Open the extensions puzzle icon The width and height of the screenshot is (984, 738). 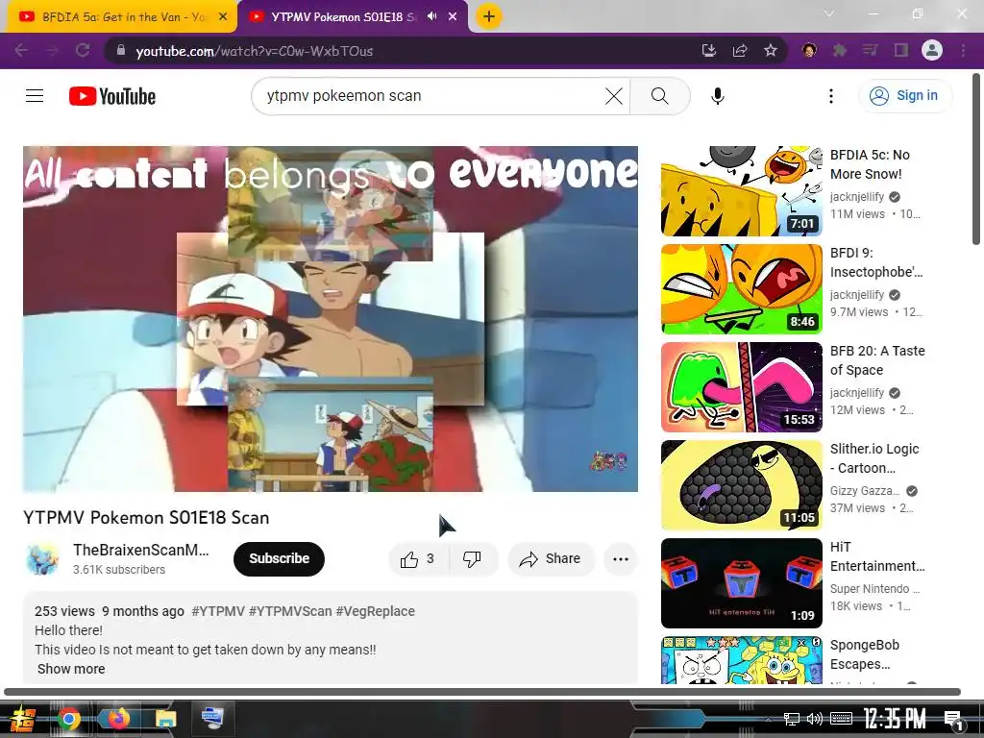[840, 50]
